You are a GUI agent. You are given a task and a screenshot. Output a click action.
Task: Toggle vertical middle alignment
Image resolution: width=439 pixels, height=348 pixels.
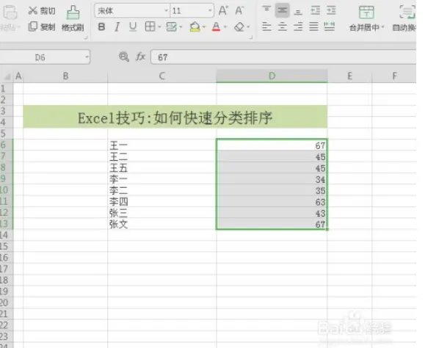click(x=282, y=10)
